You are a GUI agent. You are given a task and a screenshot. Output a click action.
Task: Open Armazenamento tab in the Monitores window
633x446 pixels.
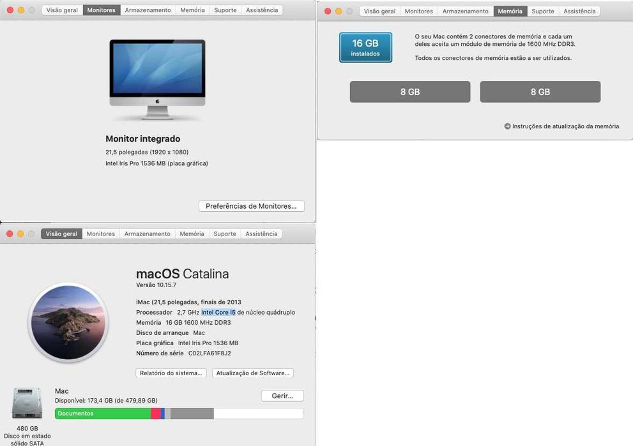pos(148,10)
